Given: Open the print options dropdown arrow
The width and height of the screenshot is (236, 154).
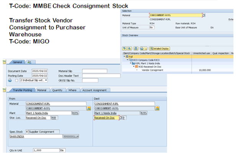Looking at the screenshot, I should pyautogui.click(x=146, y=49).
